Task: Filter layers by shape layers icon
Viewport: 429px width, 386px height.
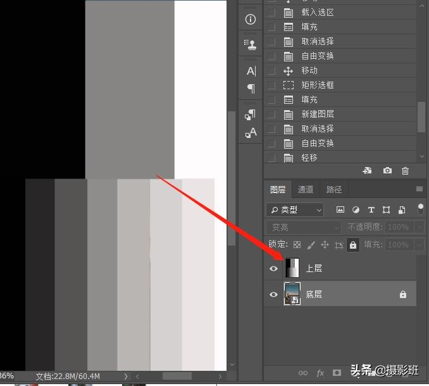Action: 386,210
